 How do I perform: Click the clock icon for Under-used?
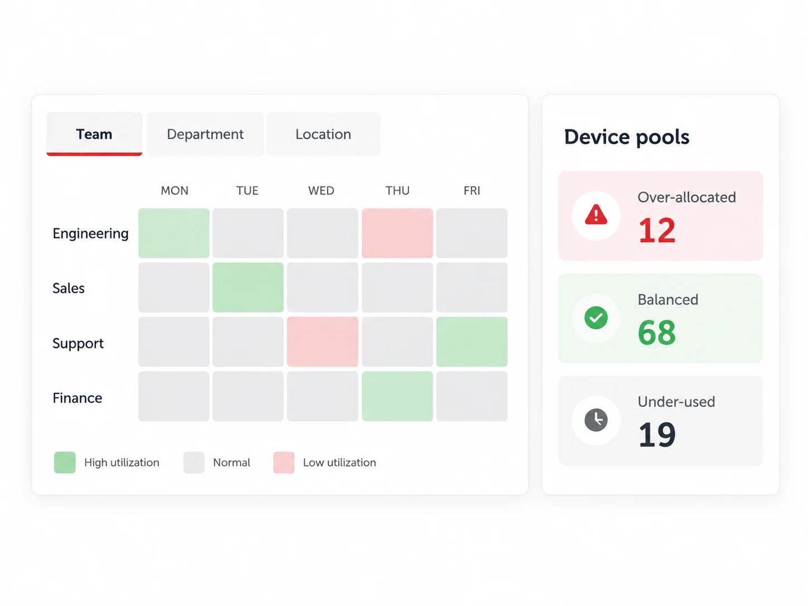point(596,420)
